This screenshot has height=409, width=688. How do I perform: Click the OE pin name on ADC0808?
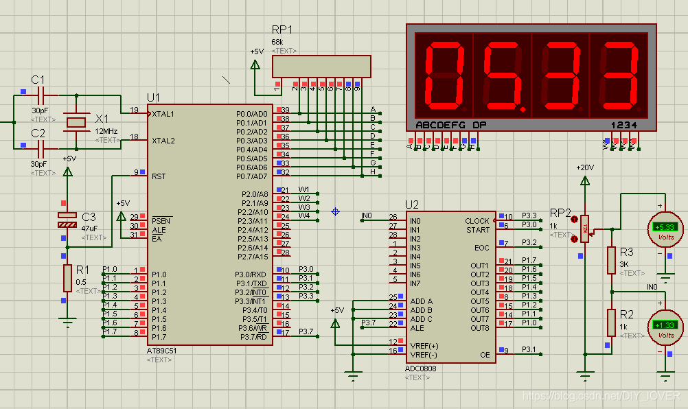(485, 355)
